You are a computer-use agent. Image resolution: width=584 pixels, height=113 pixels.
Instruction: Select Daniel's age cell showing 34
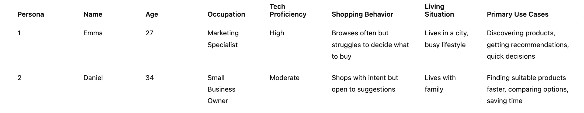(x=150, y=78)
